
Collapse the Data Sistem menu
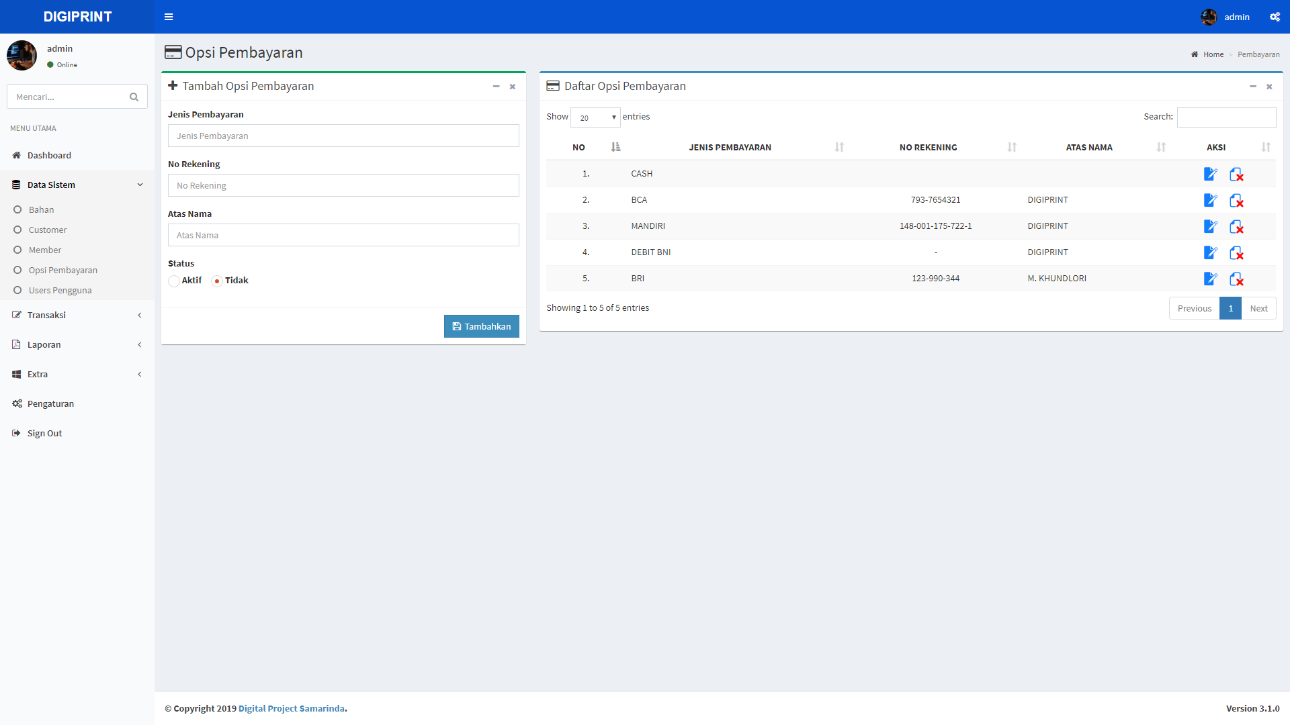[x=77, y=185]
